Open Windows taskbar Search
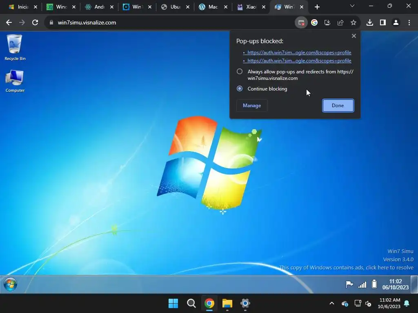 (x=191, y=303)
